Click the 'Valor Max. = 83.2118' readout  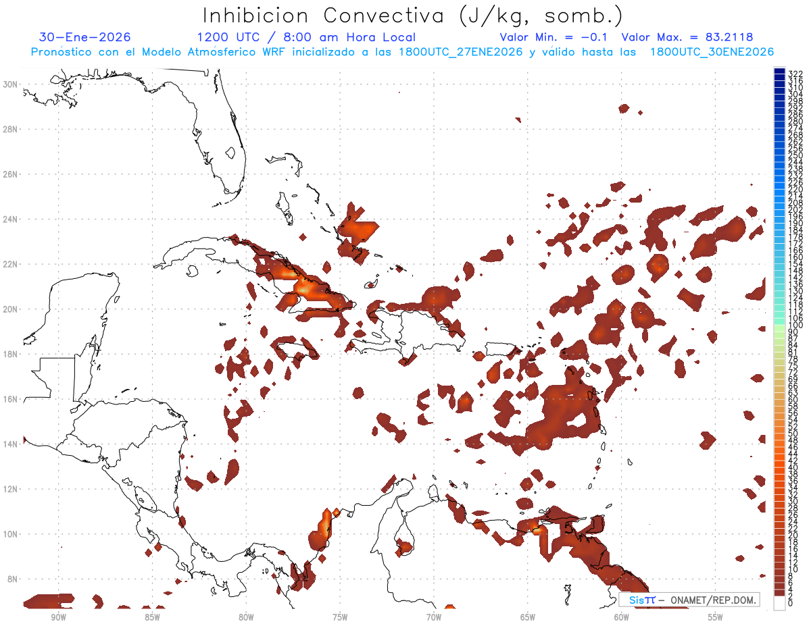pyautogui.click(x=687, y=37)
